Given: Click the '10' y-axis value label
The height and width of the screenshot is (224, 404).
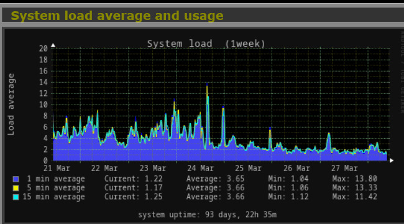Looking at the screenshot, I should click(x=44, y=105).
